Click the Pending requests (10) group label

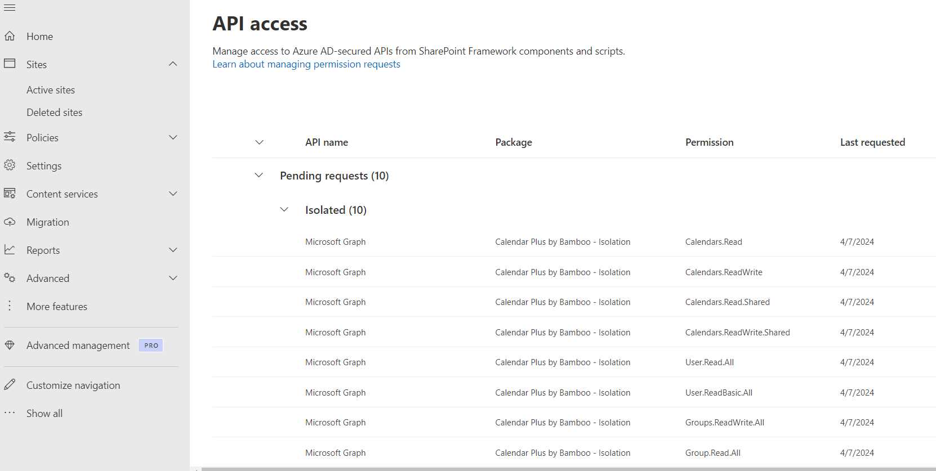pos(335,176)
